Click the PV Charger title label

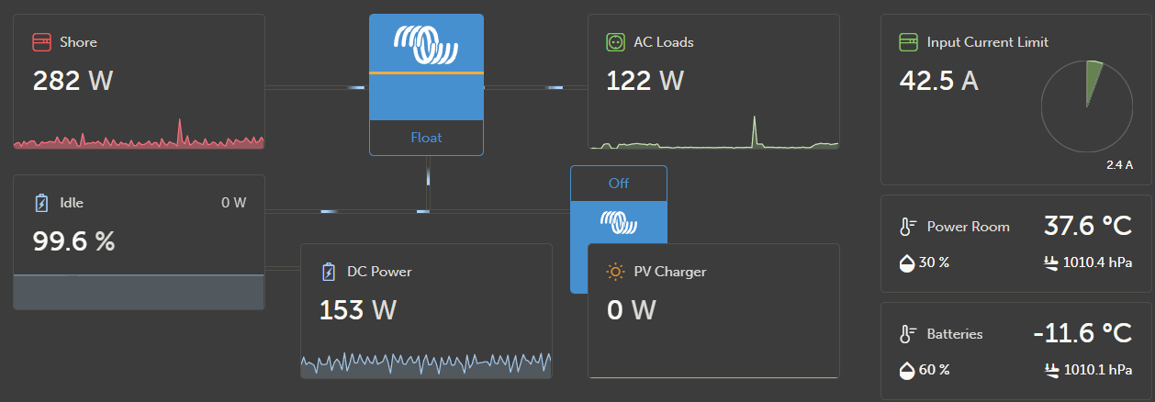[670, 272]
